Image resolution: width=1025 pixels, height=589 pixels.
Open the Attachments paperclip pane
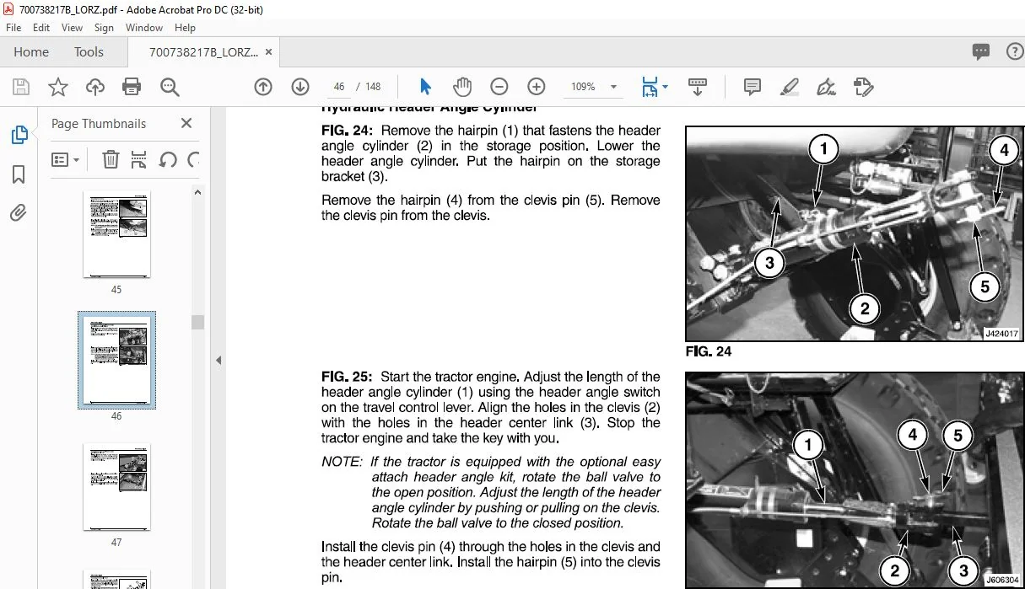click(19, 213)
